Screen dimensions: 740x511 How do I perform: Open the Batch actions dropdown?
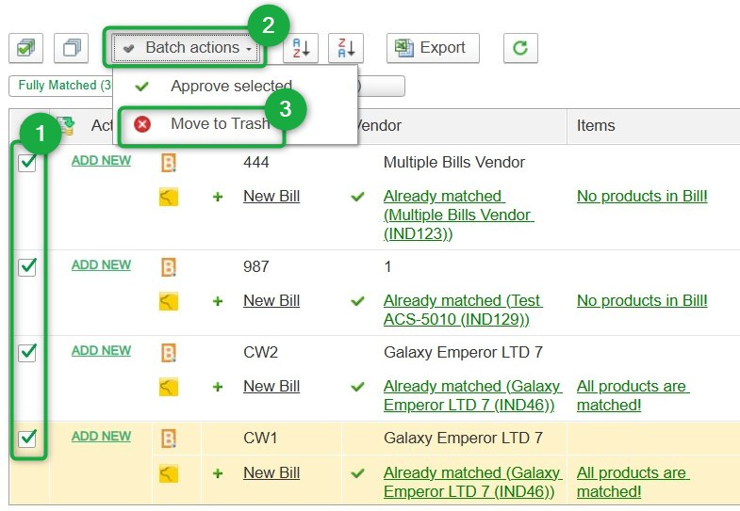[x=187, y=48]
